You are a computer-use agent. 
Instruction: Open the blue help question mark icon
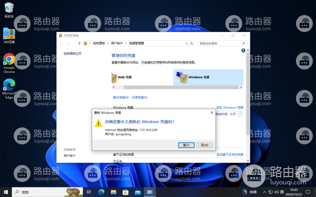243,50
